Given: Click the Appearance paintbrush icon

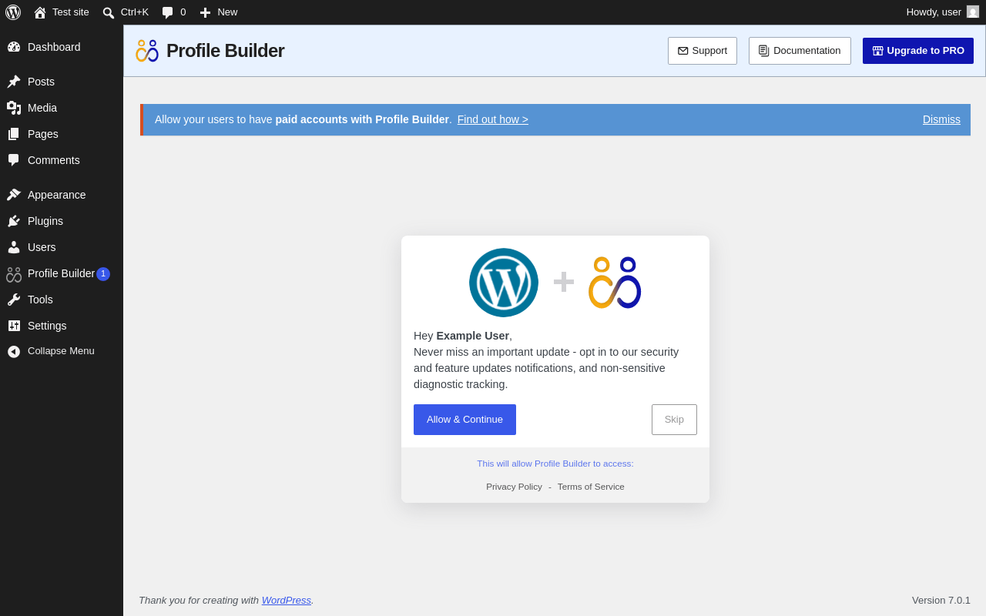Looking at the screenshot, I should pos(14,195).
